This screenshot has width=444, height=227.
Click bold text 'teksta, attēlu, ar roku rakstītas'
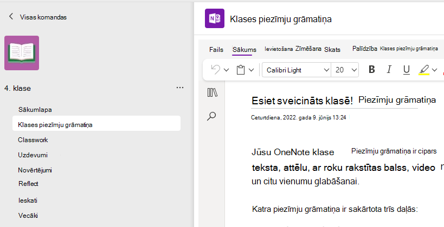[x=317, y=168]
